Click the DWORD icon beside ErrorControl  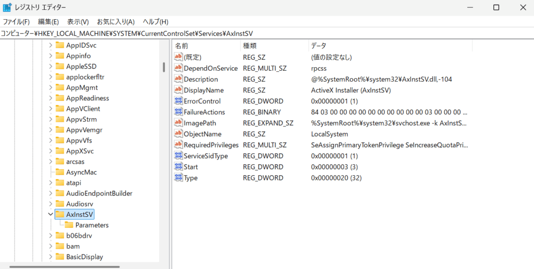click(178, 101)
